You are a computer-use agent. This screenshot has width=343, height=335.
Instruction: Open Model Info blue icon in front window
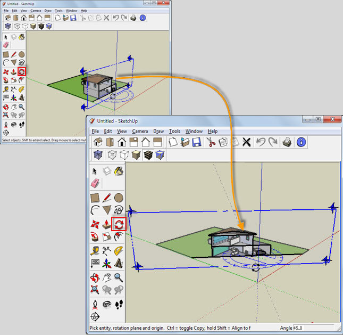point(301,142)
